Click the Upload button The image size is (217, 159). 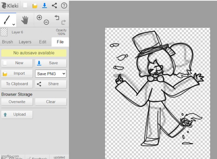(17, 114)
